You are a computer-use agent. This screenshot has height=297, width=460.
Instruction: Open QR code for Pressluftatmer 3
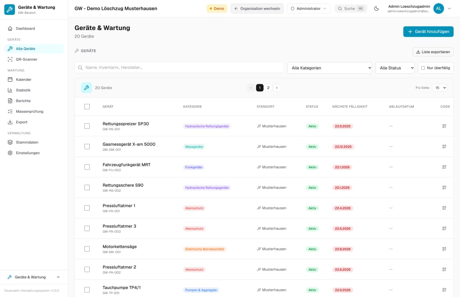point(444,228)
